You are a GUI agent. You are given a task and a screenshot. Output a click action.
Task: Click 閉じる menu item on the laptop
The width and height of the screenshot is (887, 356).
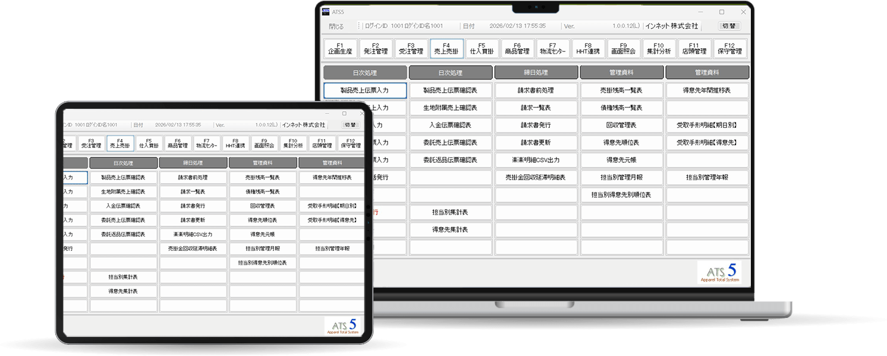[x=336, y=27]
